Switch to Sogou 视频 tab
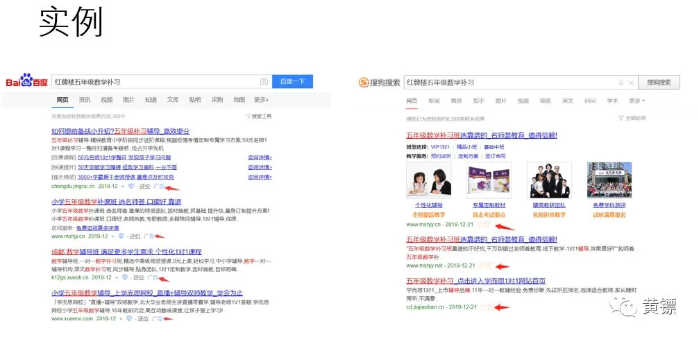This screenshot has width=699, height=337. (523, 101)
